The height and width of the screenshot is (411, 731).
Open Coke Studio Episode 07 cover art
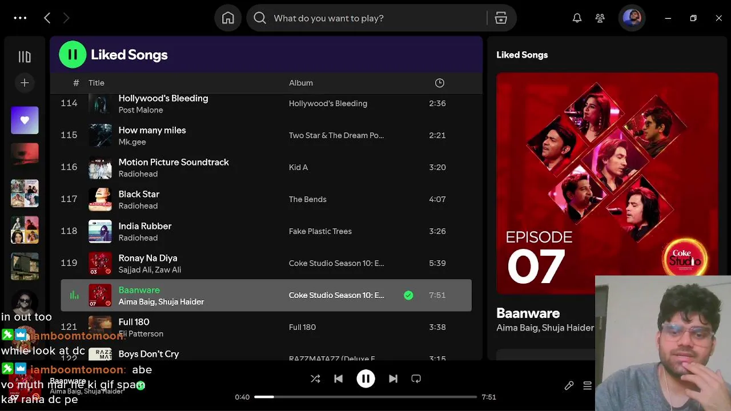coord(607,183)
